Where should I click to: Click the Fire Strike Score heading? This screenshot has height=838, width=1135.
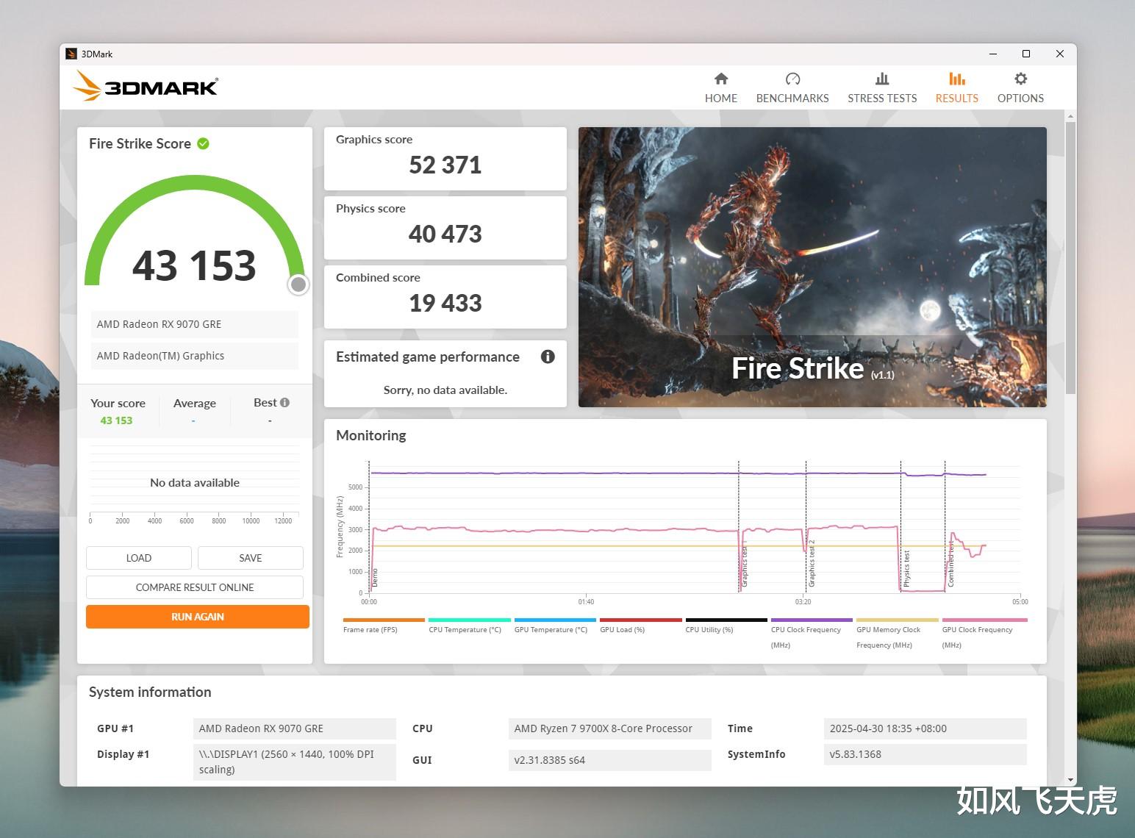(x=140, y=143)
